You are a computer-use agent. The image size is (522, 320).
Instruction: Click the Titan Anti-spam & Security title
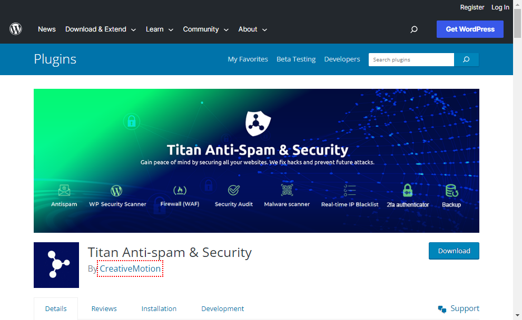[x=170, y=253]
